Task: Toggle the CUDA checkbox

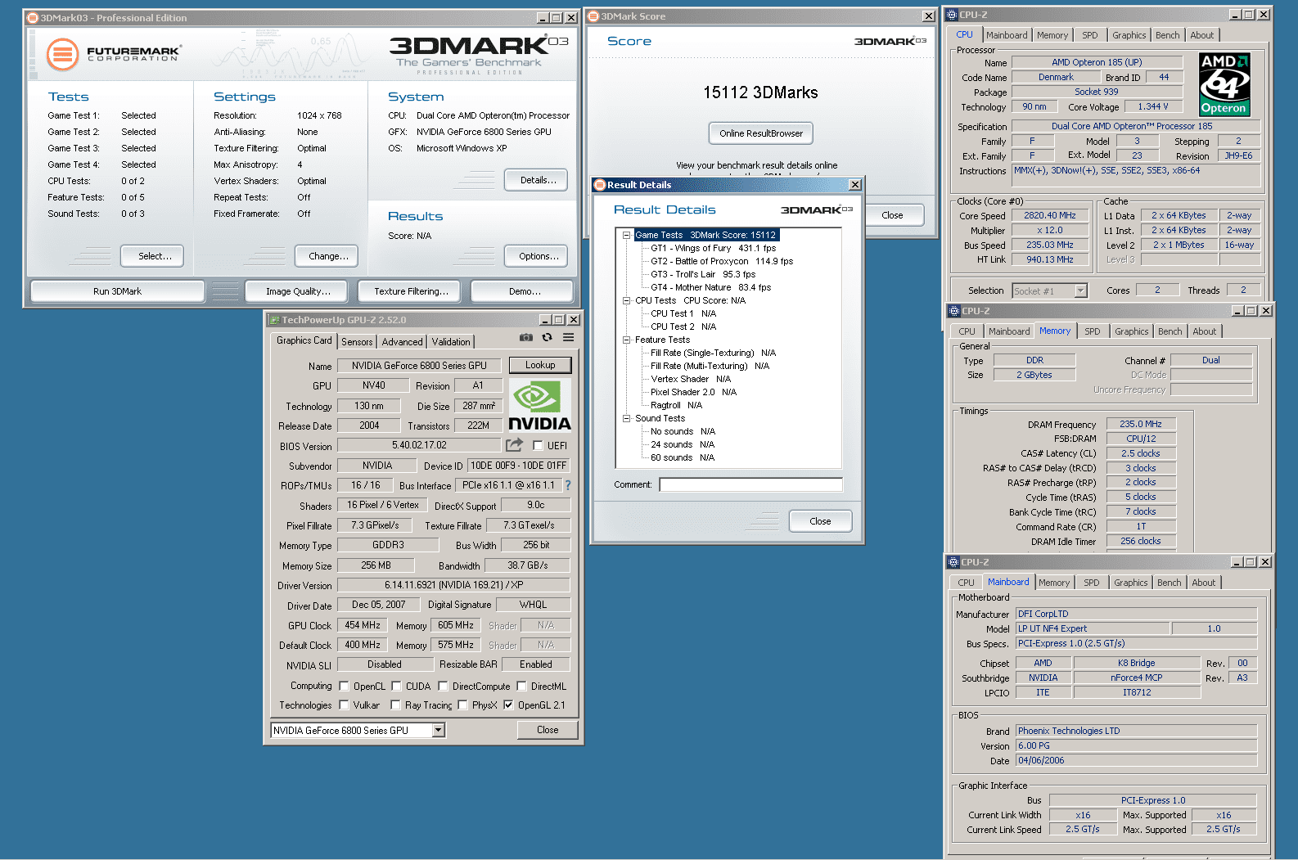Action: tap(396, 687)
